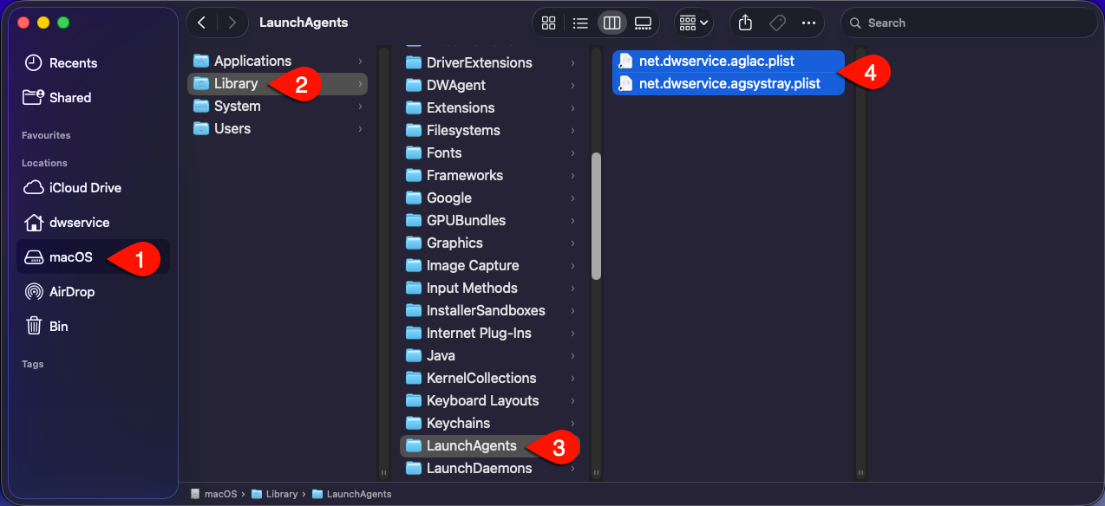Switch to list view
This screenshot has height=506, width=1105.
click(580, 23)
